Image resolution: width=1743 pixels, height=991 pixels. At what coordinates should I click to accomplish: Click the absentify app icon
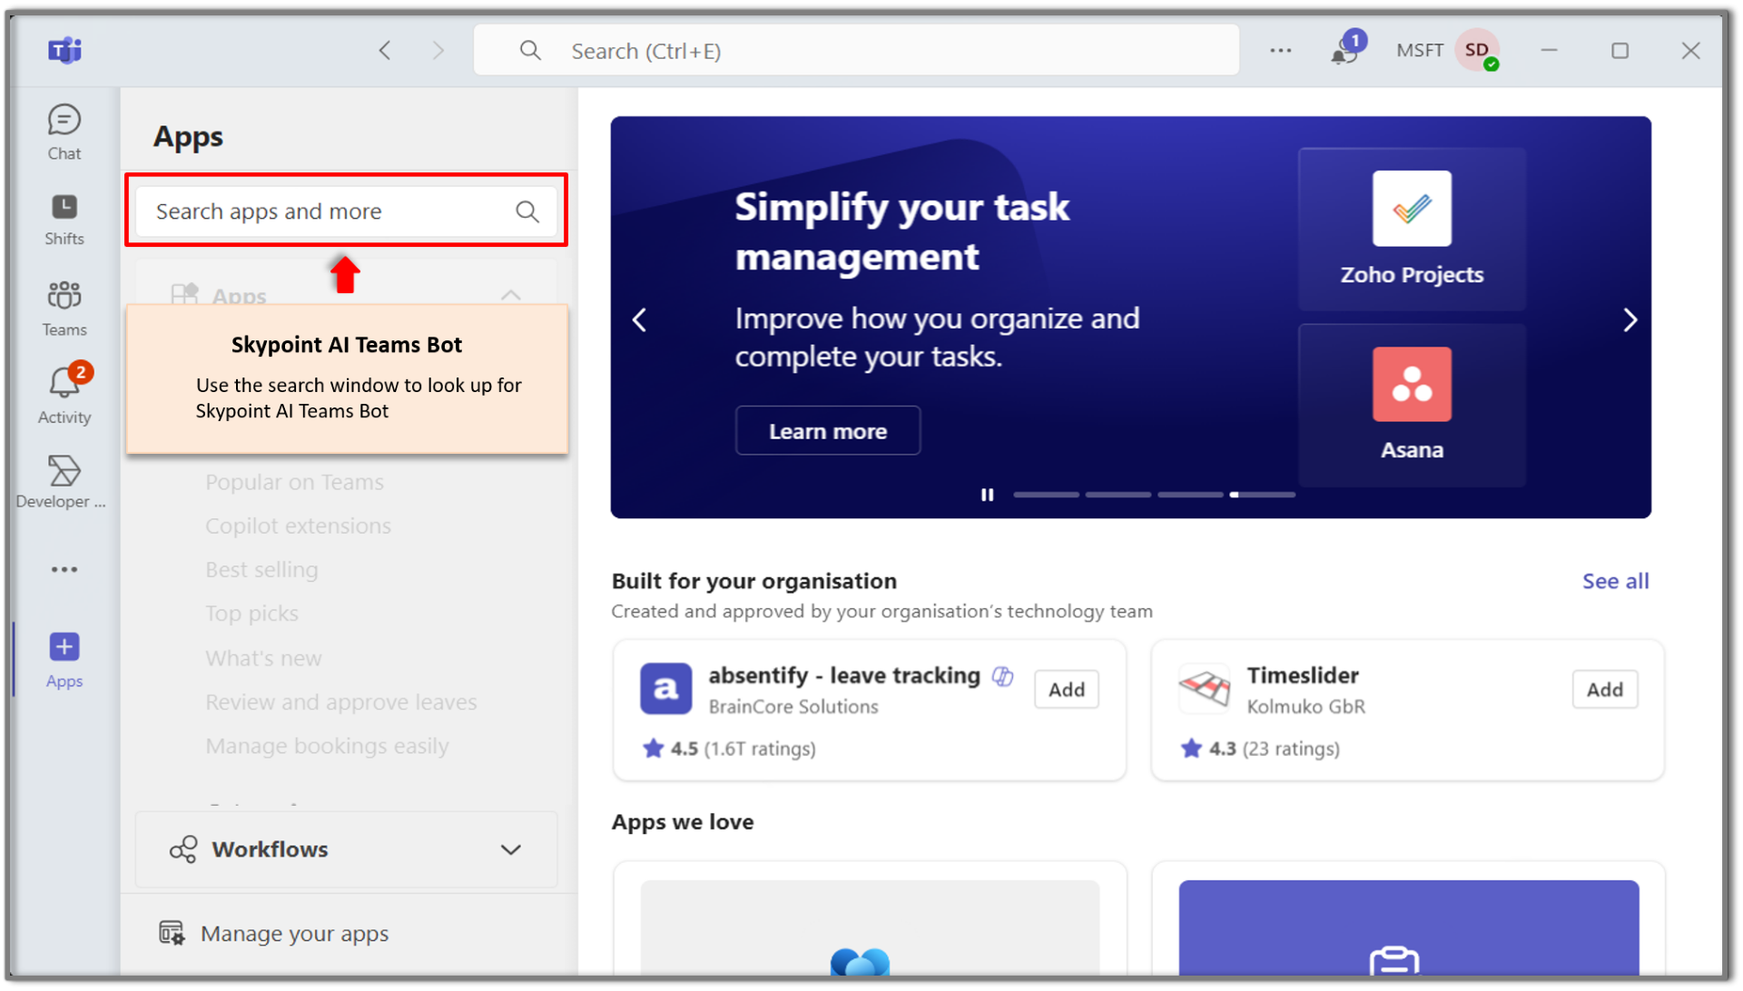coord(665,689)
